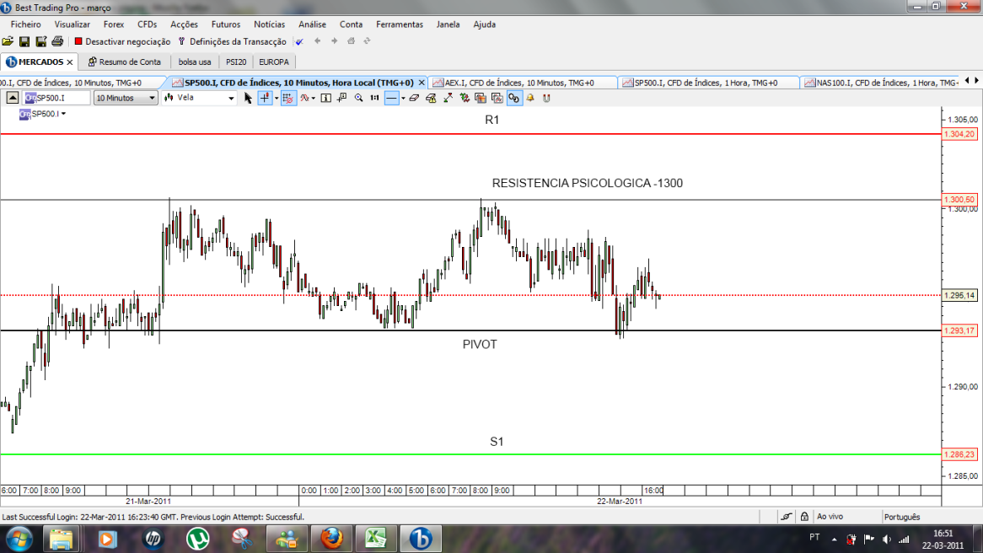Open the Vela chart type dropdown
This screenshot has width=983, height=553.
coord(199,98)
